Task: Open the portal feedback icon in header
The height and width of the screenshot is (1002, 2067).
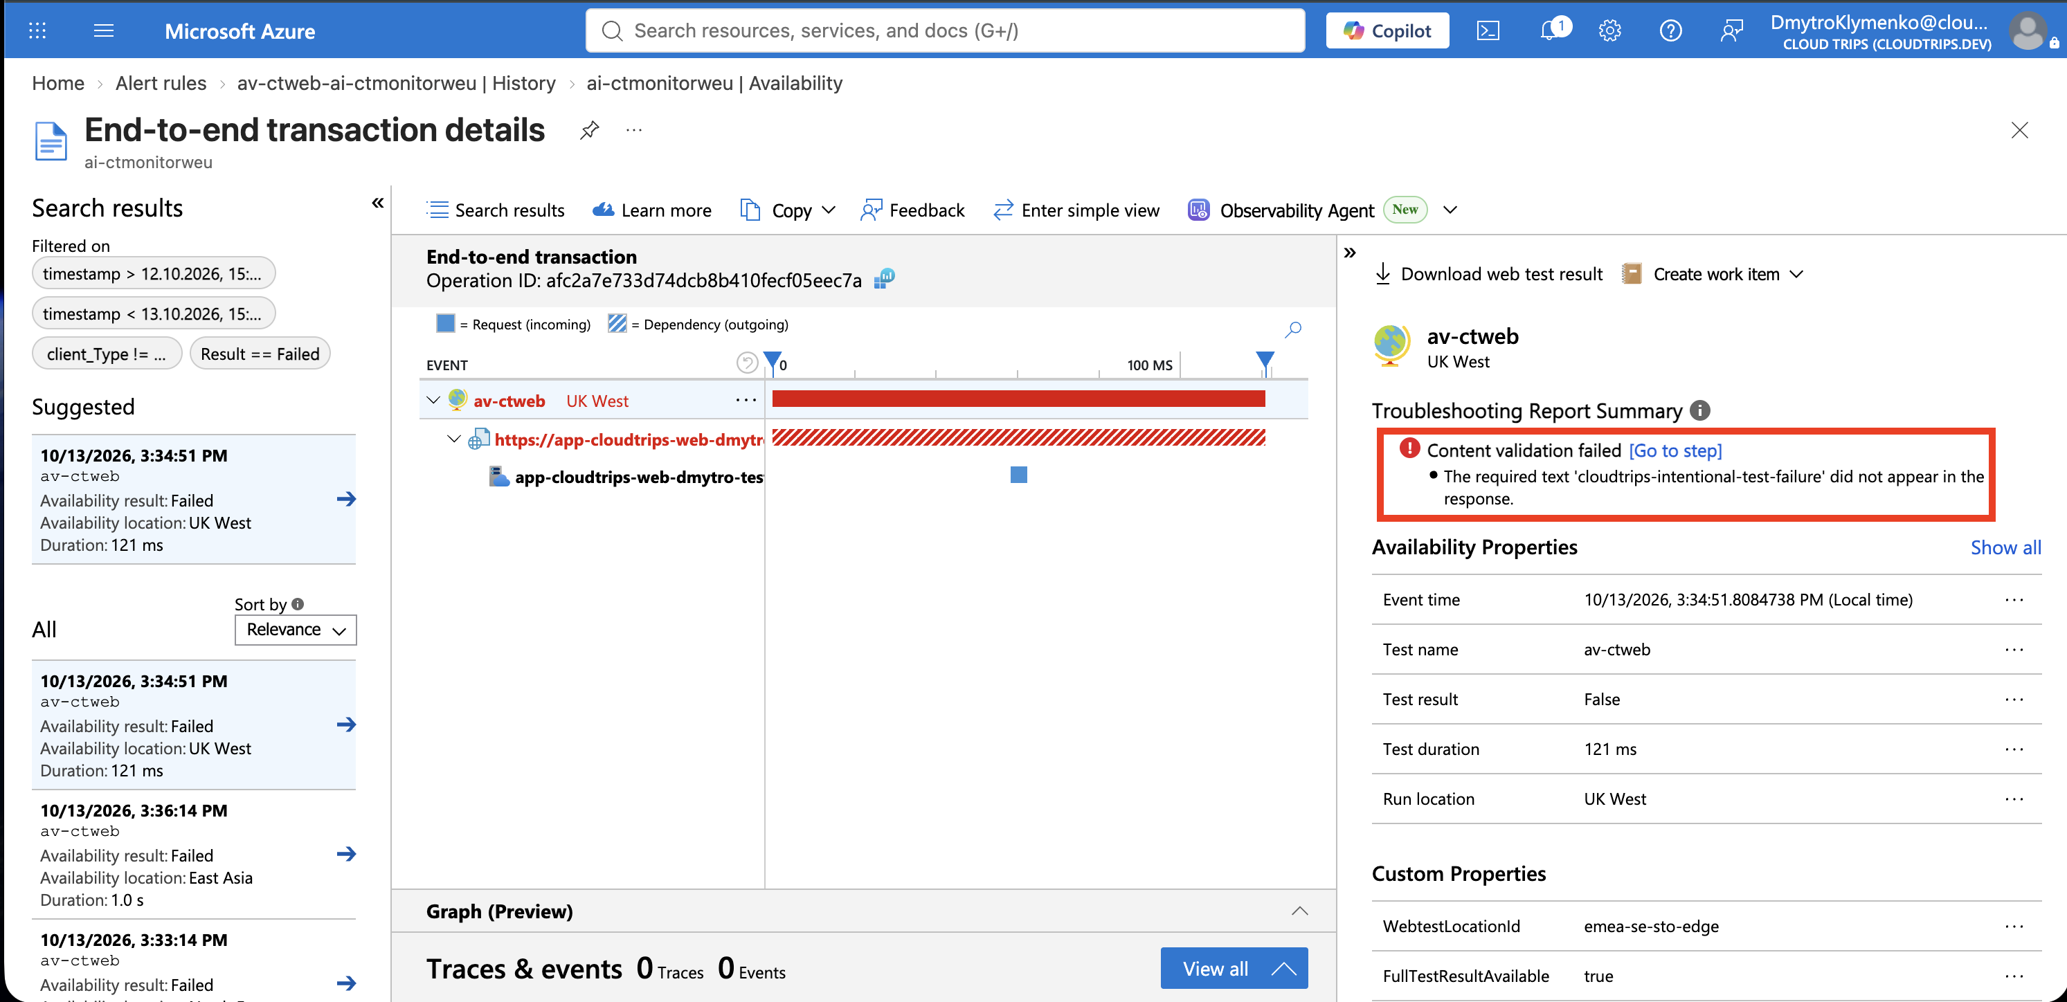Action: coord(1731,30)
